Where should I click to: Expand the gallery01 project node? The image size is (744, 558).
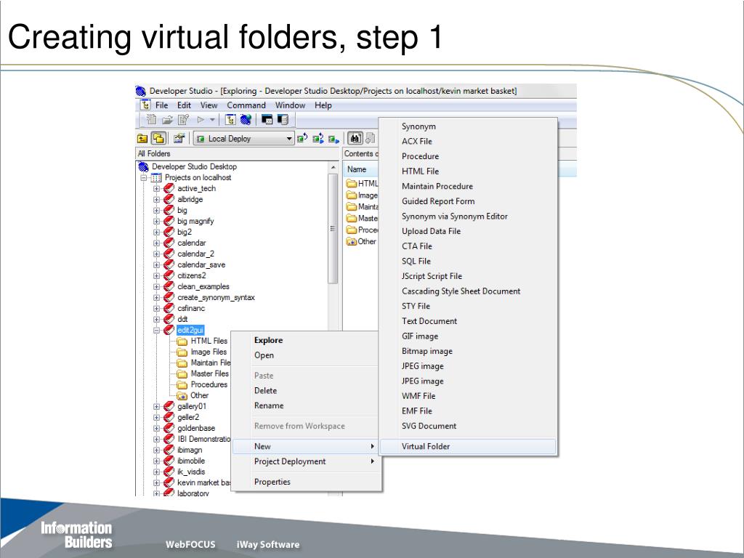[x=157, y=407]
